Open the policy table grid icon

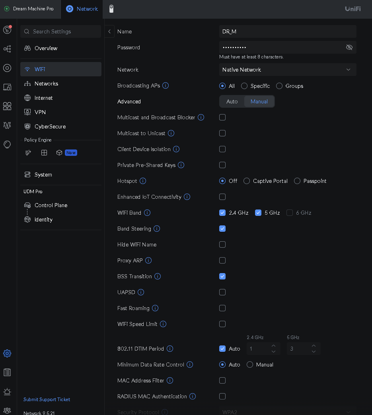tap(44, 153)
